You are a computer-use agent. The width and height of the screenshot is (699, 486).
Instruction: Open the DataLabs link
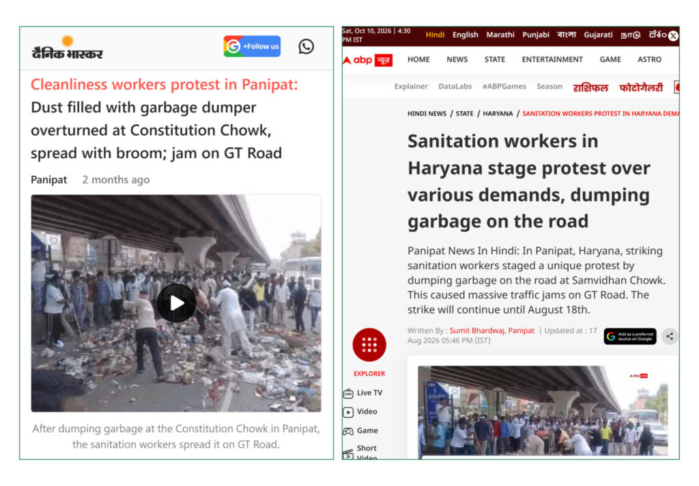point(455,87)
